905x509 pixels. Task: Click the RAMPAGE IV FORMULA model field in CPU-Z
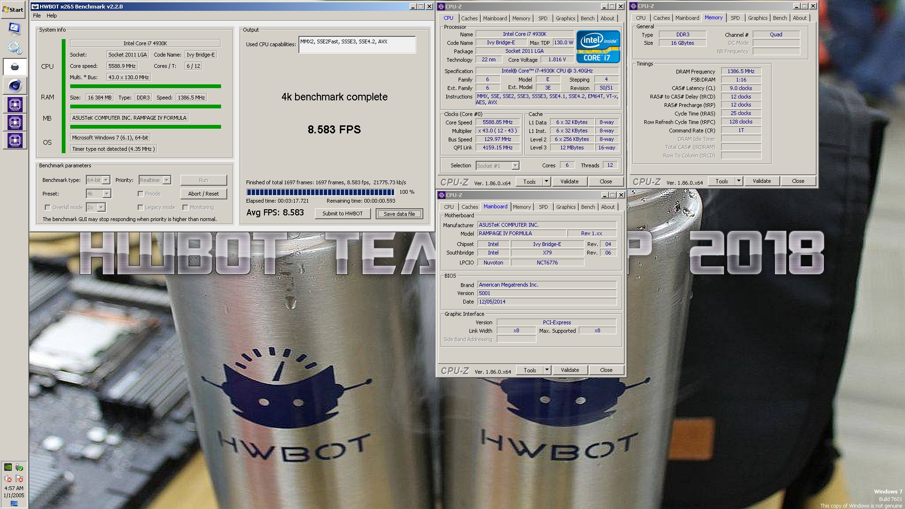point(521,233)
